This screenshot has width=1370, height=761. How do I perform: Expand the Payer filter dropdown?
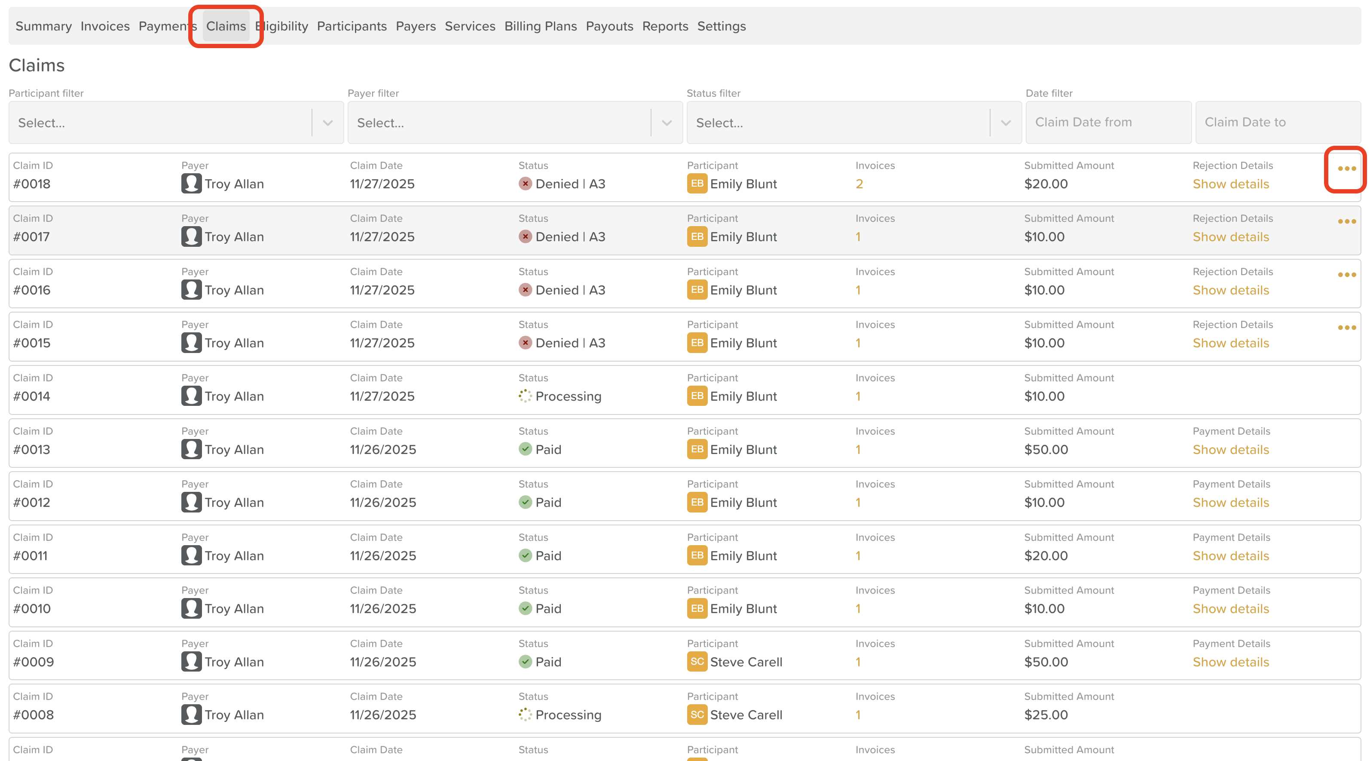pyautogui.click(x=667, y=123)
